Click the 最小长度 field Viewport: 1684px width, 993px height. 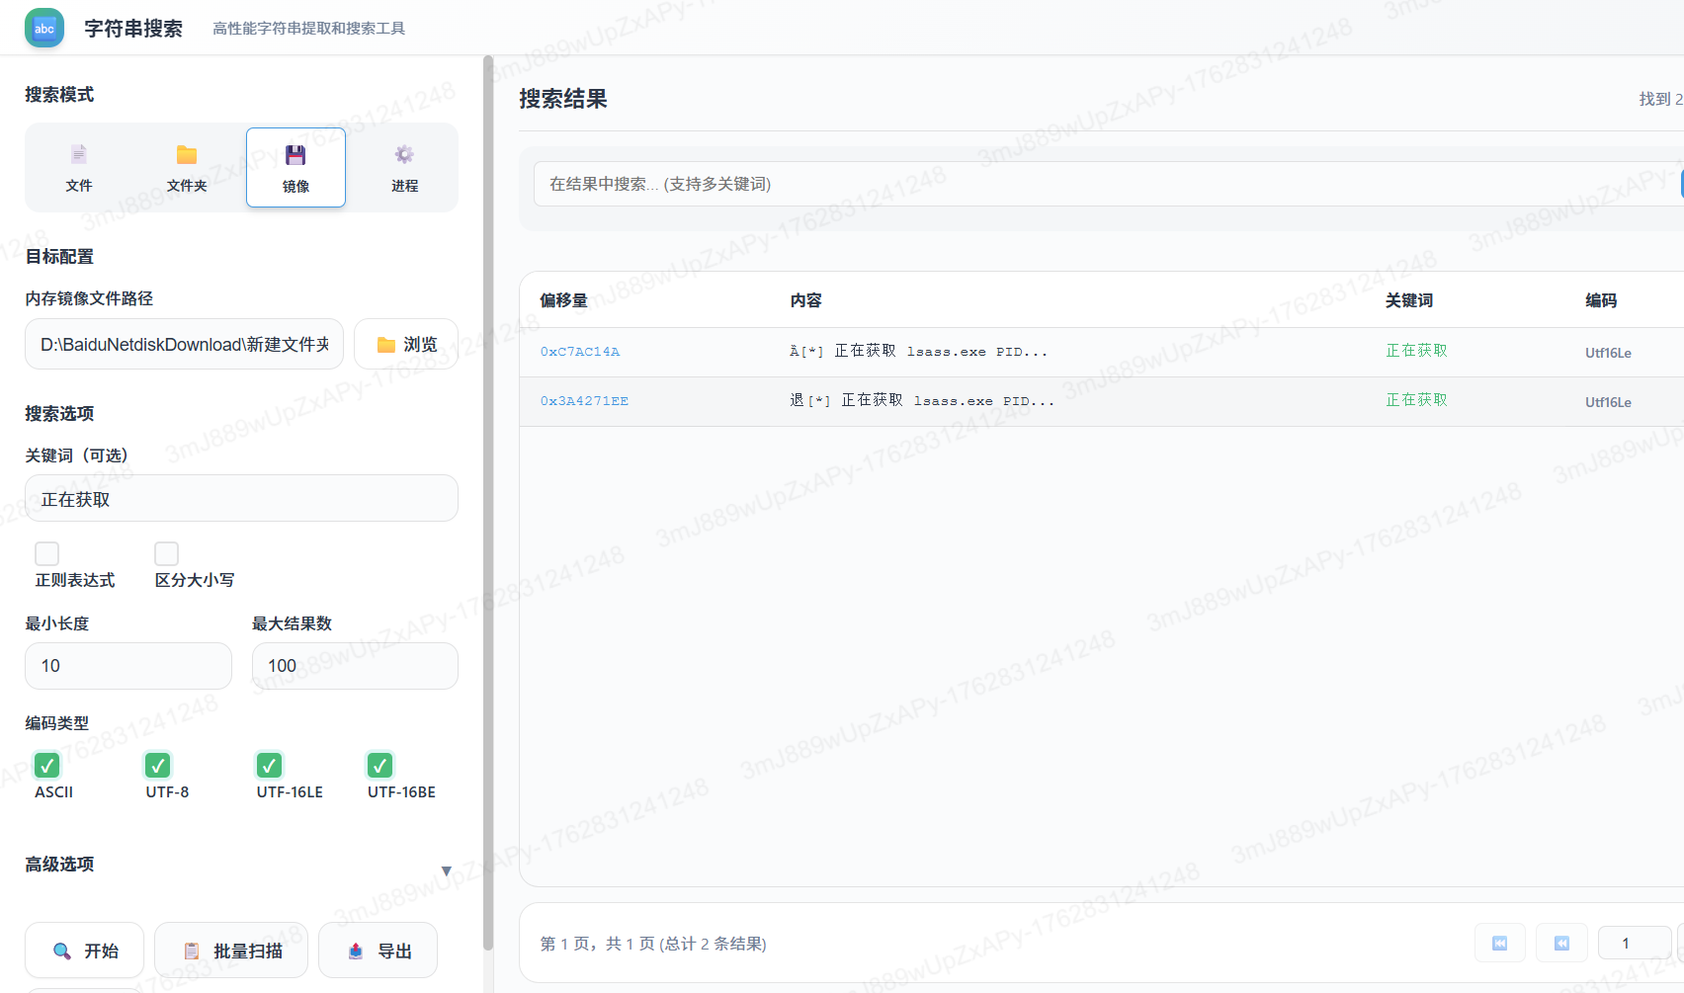point(128,666)
